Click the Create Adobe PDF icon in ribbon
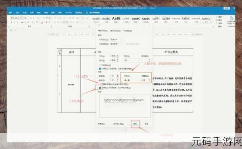This screenshot has height=149, width=242. click(x=231, y=18)
